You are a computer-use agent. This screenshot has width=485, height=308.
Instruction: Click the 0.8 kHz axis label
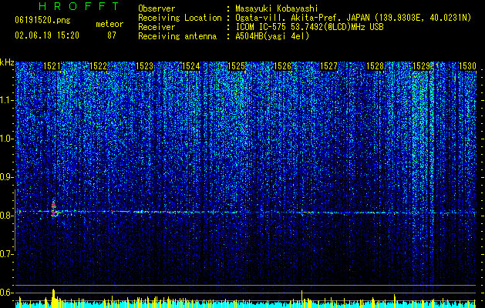(x=7, y=216)
